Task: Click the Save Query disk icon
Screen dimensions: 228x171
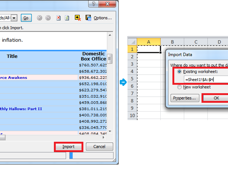Action: [88, 18]
